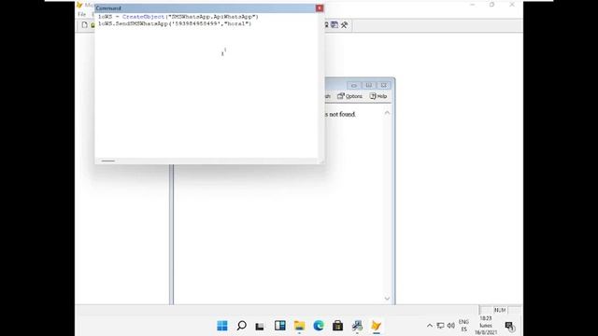This screenshot has width=598, height=336.
Task: Open the notification center icon
Action: click(x=509, y=326)
